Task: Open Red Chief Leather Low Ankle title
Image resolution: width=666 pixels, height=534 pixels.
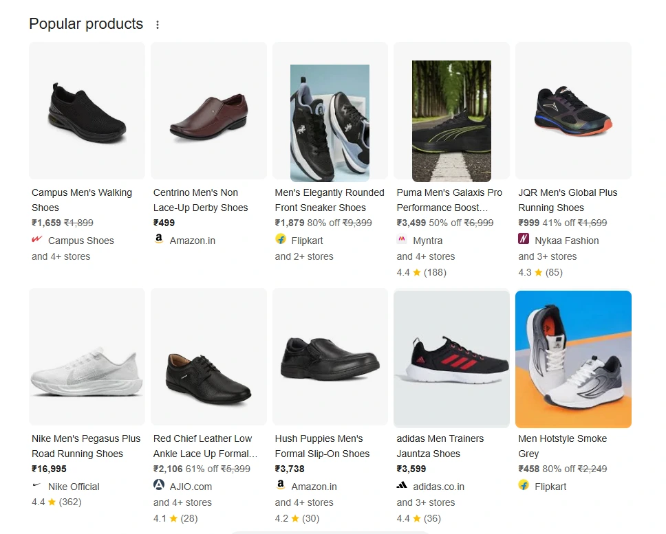Action: [205, 446]
